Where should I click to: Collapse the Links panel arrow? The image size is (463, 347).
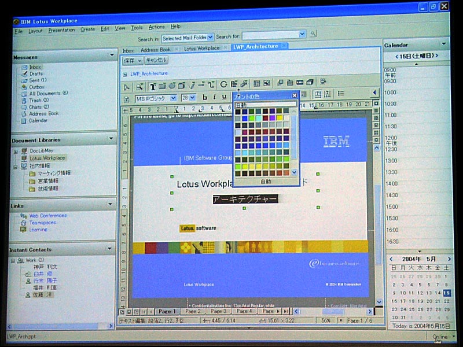pos(110,204)
